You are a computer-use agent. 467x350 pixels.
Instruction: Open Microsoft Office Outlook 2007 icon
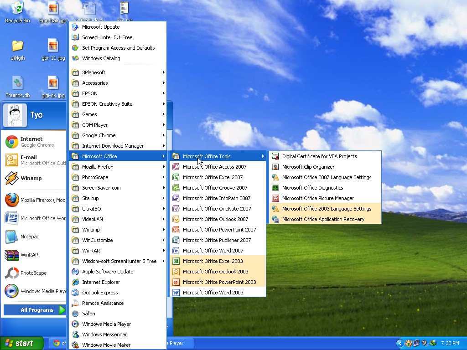[176, 219]
